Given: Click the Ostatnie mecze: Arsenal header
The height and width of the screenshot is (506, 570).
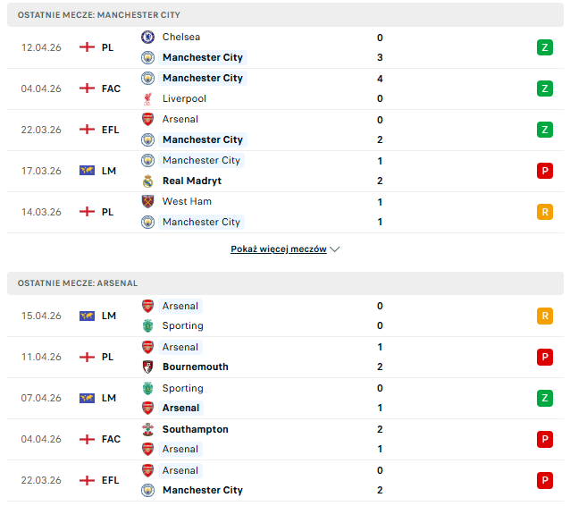Looking at the screenshot, I should point(78,283).
